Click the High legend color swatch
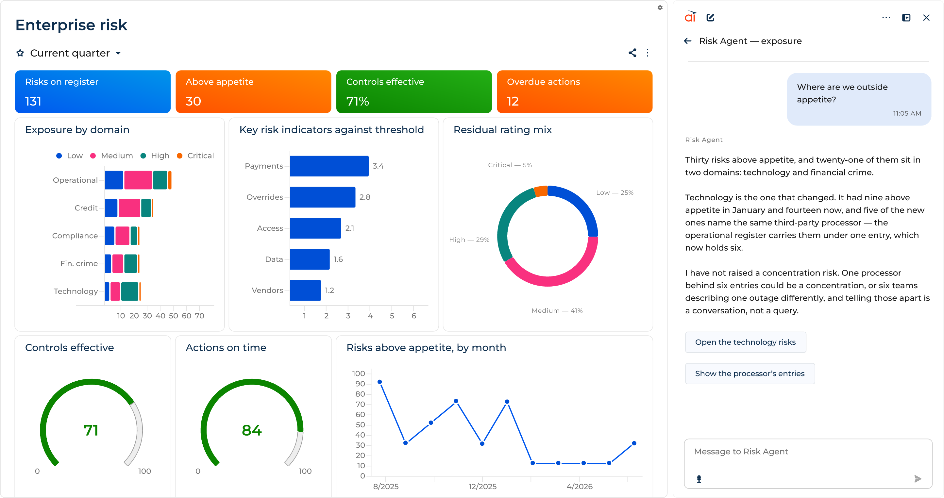This screenshot has height=498, width=944. [143, 156]
